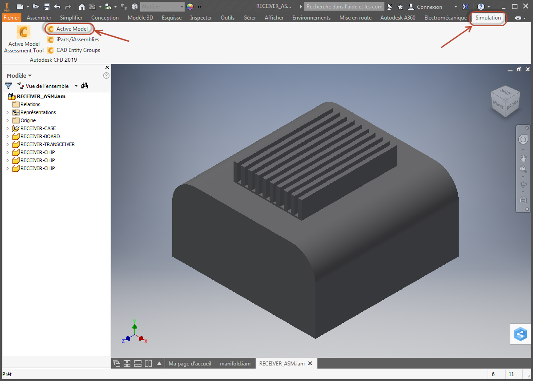Click the Home house icon

[81, 7]
